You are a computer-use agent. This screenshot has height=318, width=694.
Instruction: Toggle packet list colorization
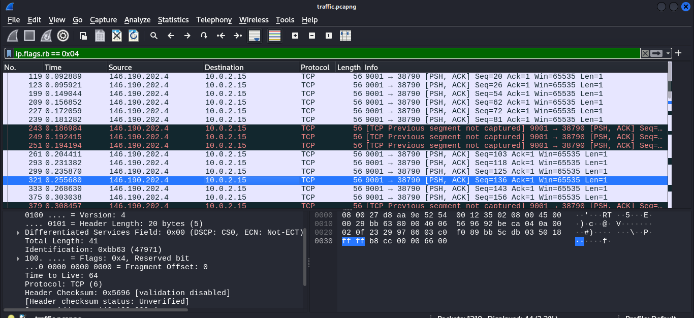[274, 36]
